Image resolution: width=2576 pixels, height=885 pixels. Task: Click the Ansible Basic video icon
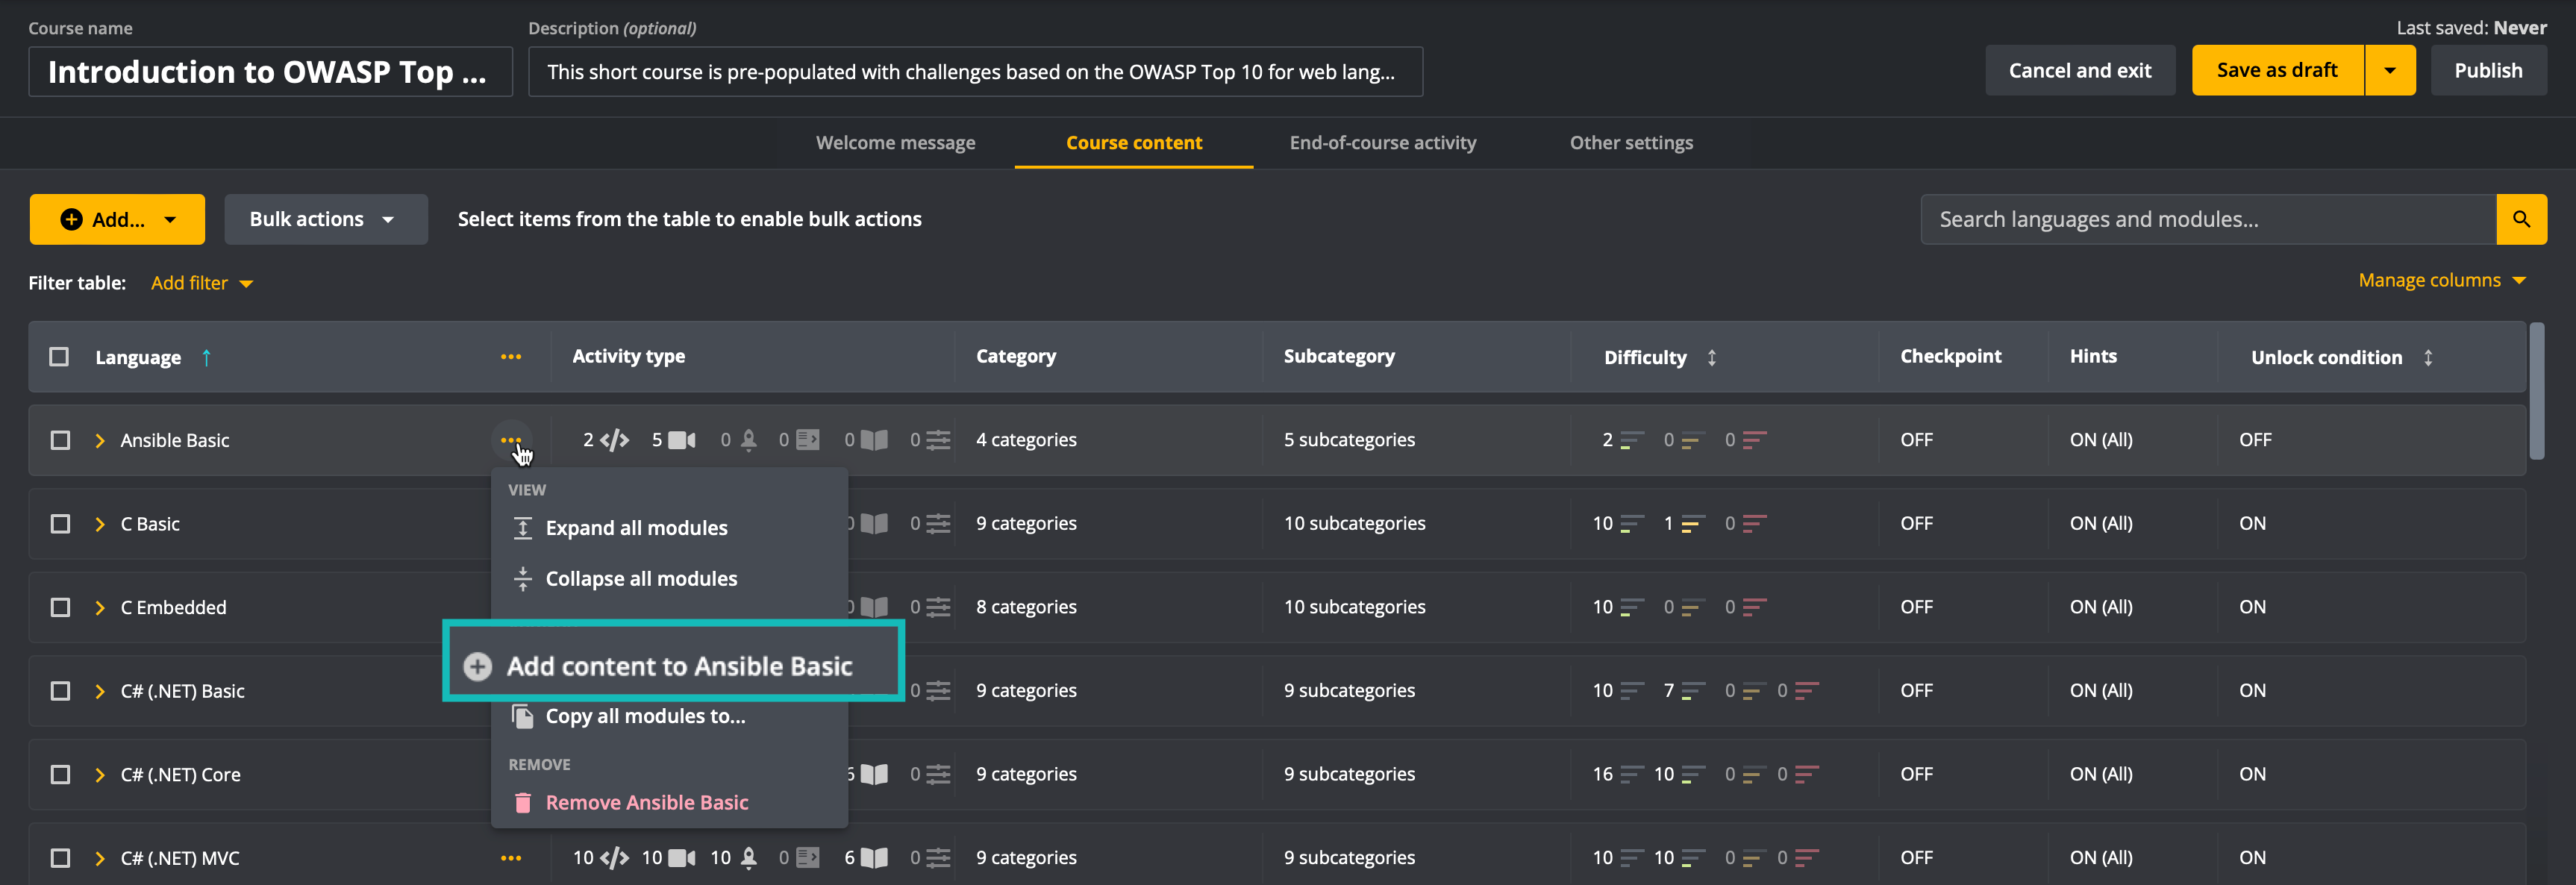tap(682, 440)
